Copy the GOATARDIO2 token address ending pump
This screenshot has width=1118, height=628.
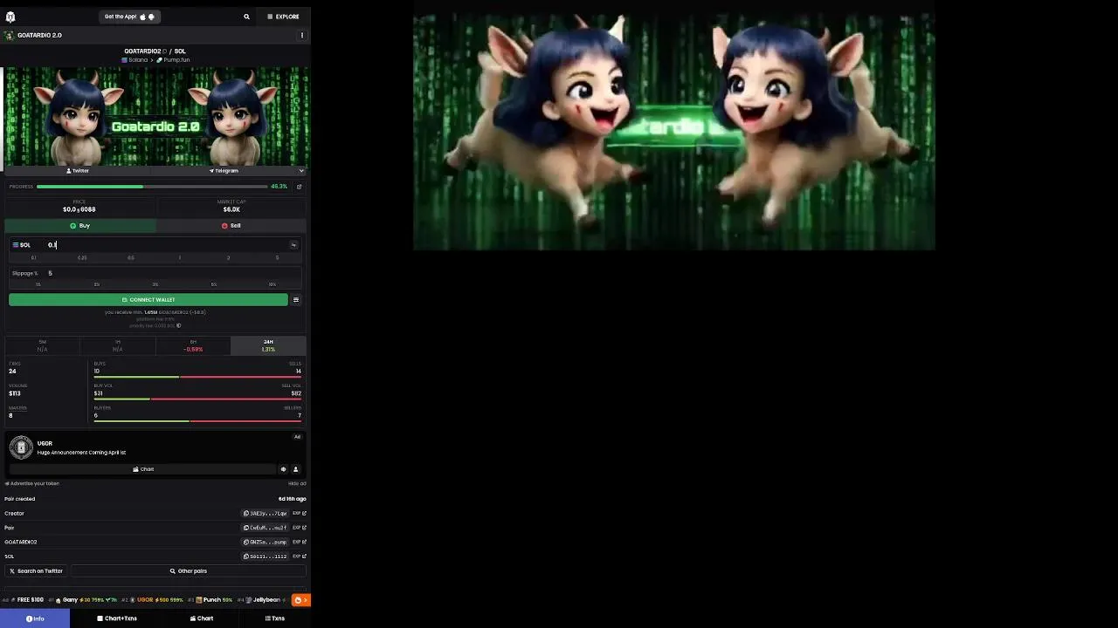point(266,543)
